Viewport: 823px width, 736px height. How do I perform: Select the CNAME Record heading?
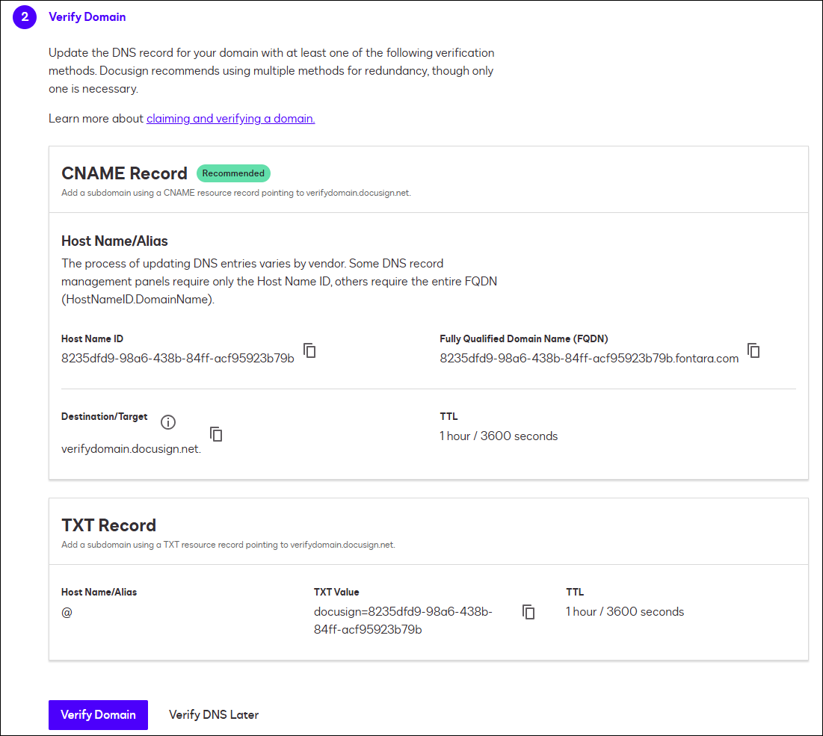(x=124, y=173)
